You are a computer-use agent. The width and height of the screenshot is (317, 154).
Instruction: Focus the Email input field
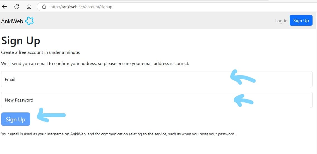tap(157, 79)
